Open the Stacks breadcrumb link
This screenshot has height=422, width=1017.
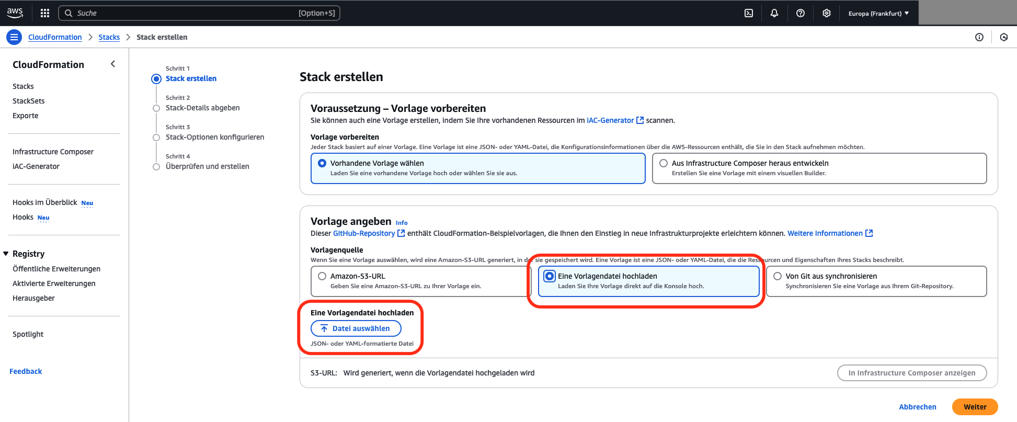pyautogui.click(x=109, y=37)
